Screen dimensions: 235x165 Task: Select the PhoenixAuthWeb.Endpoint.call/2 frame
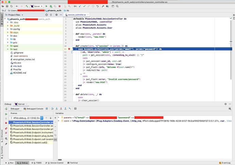pyautogui.click(x=31, y=143)
